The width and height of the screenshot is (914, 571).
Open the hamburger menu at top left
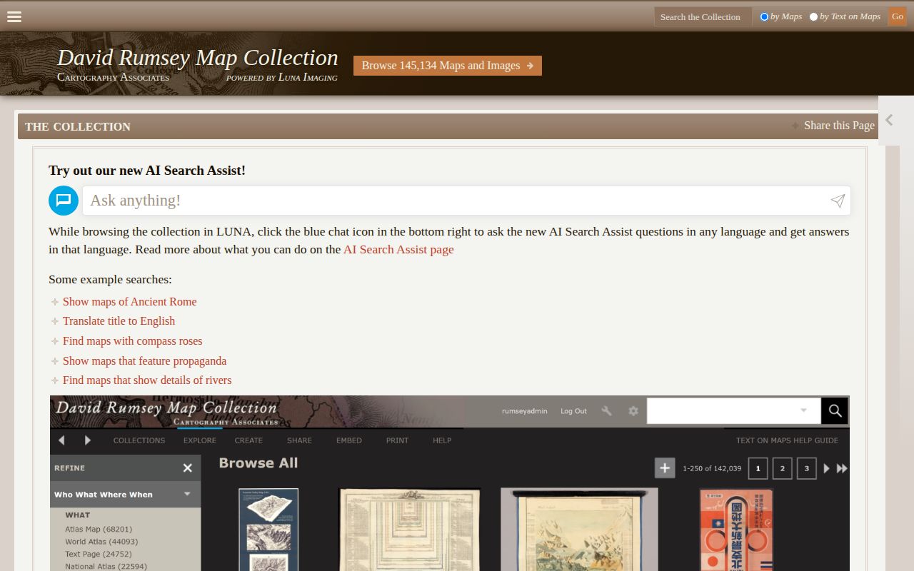click(14, 16)
